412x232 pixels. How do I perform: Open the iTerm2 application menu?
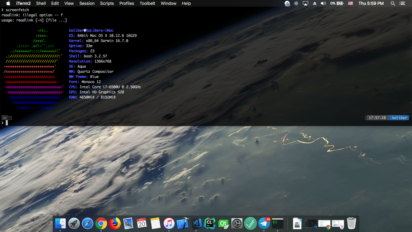[x=23, y=3]
